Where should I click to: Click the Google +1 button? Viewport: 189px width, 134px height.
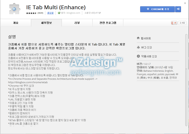tap(174, 23)
